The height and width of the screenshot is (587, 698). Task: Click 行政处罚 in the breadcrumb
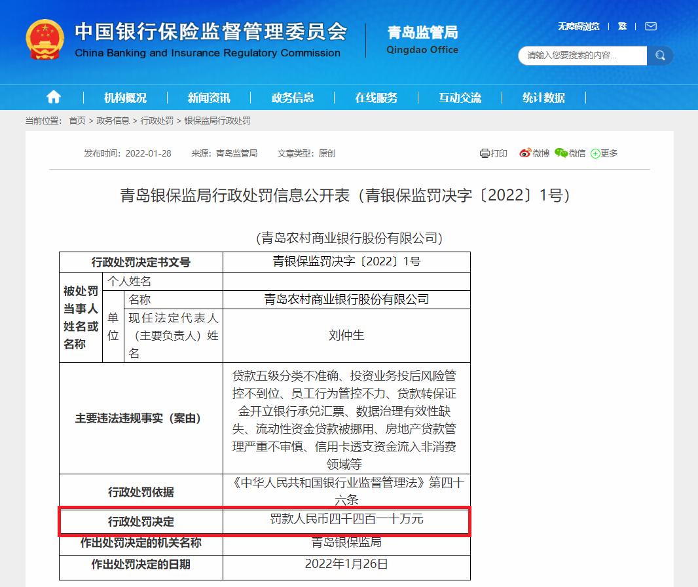(x=156, y=121)
